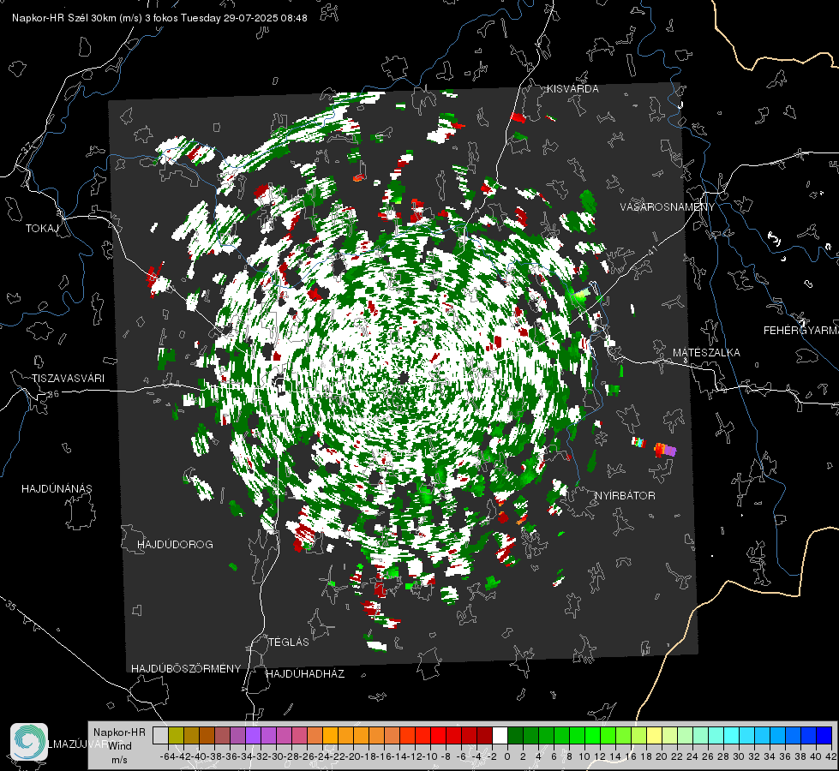This screenshot has width=839, height=771.
Task: Click the HAJDÚHADHÁZ city label
Action: click(305, 673)
